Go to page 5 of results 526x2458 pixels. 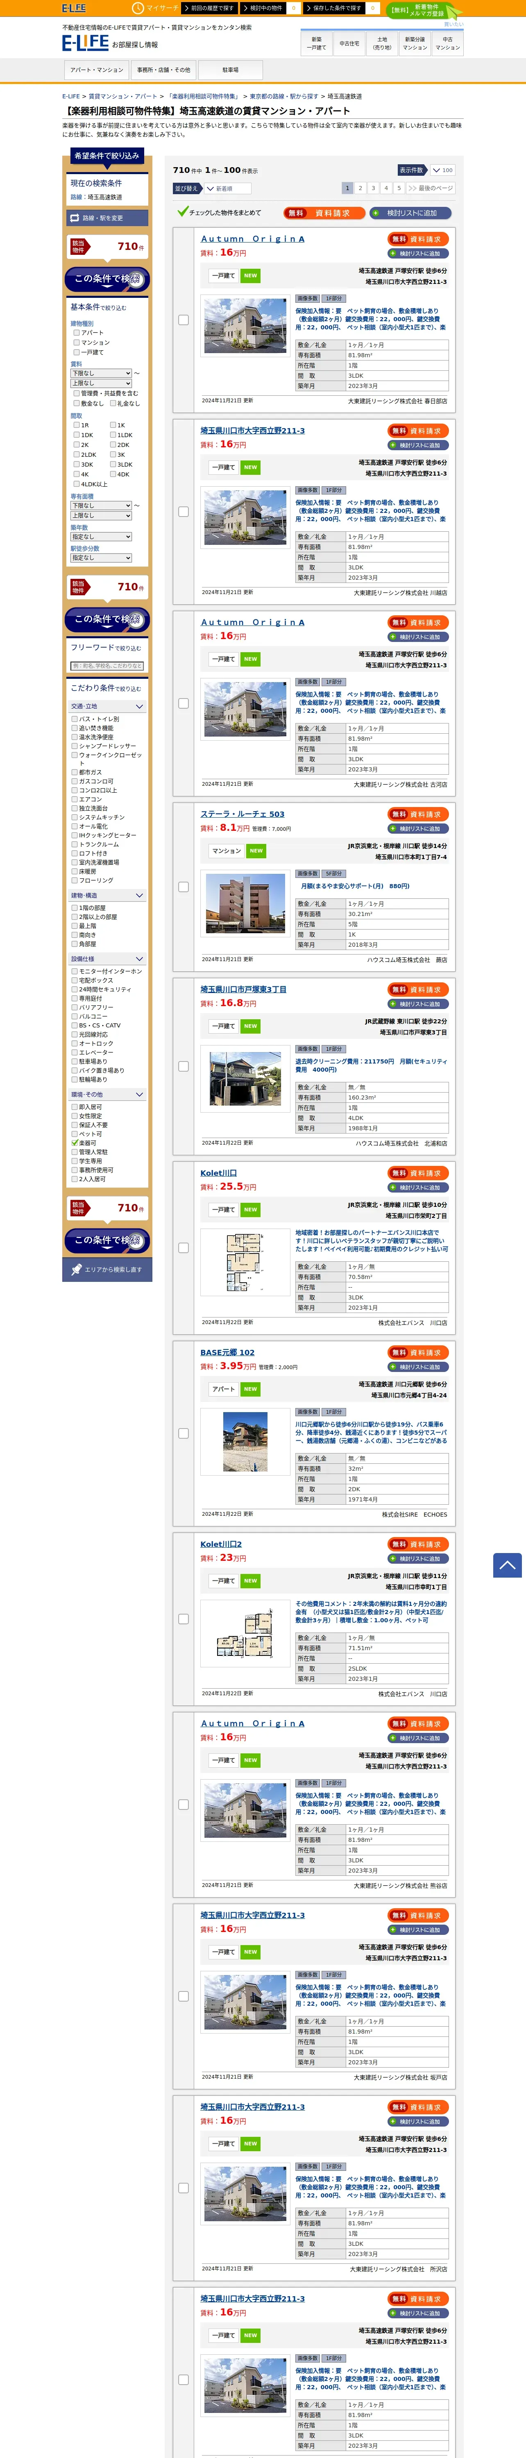click(399, 188)
